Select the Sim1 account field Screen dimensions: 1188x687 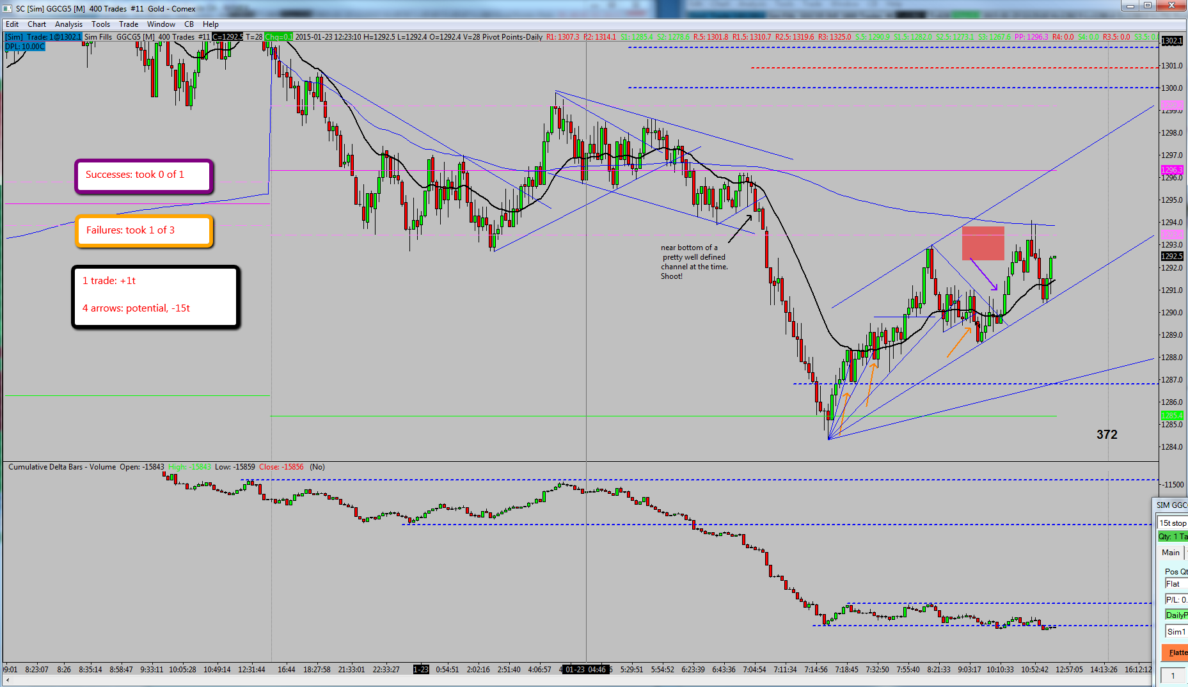[1176, 631]
